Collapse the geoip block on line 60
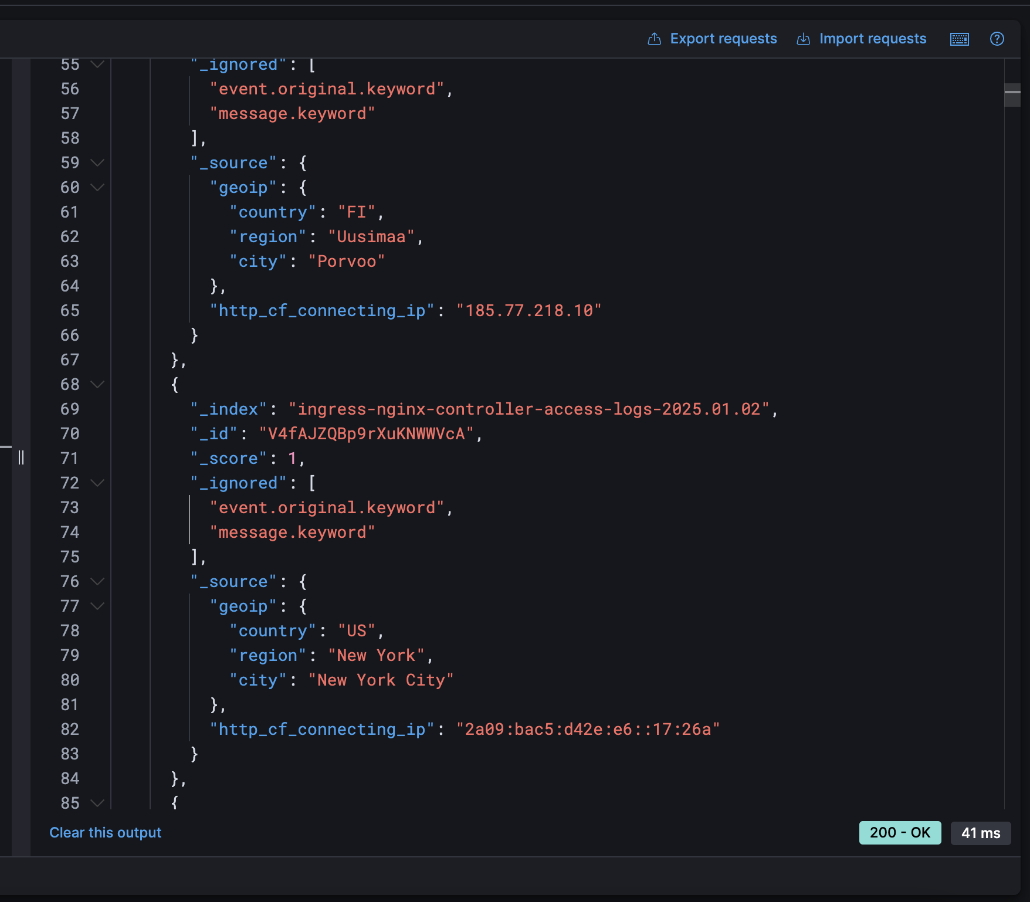This screenshot has height=902, width=1030. pos(98,187)
